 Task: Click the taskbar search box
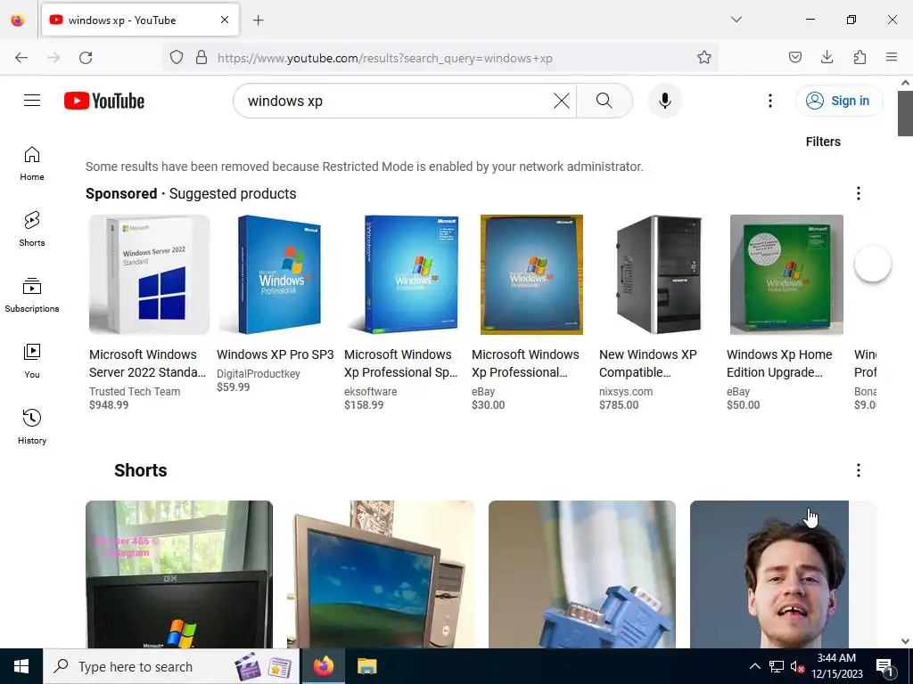(171, 666)
